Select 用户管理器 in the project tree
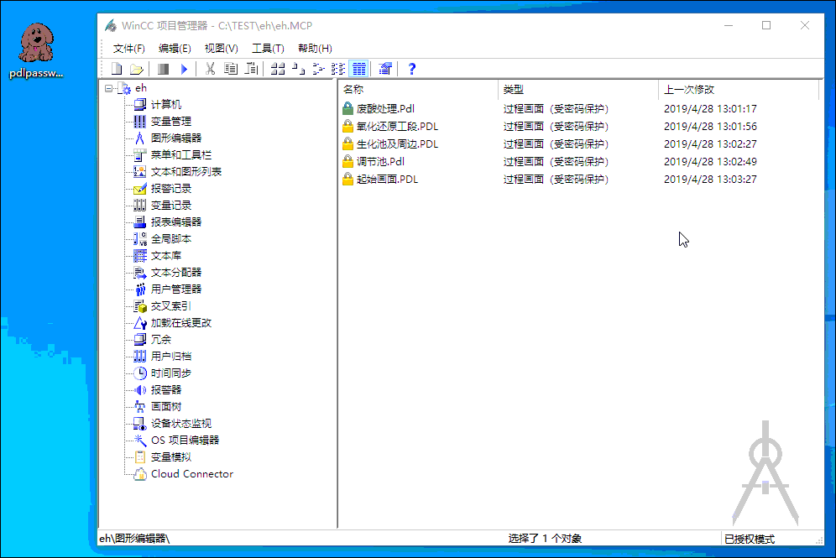 click(x=175, y=289)
